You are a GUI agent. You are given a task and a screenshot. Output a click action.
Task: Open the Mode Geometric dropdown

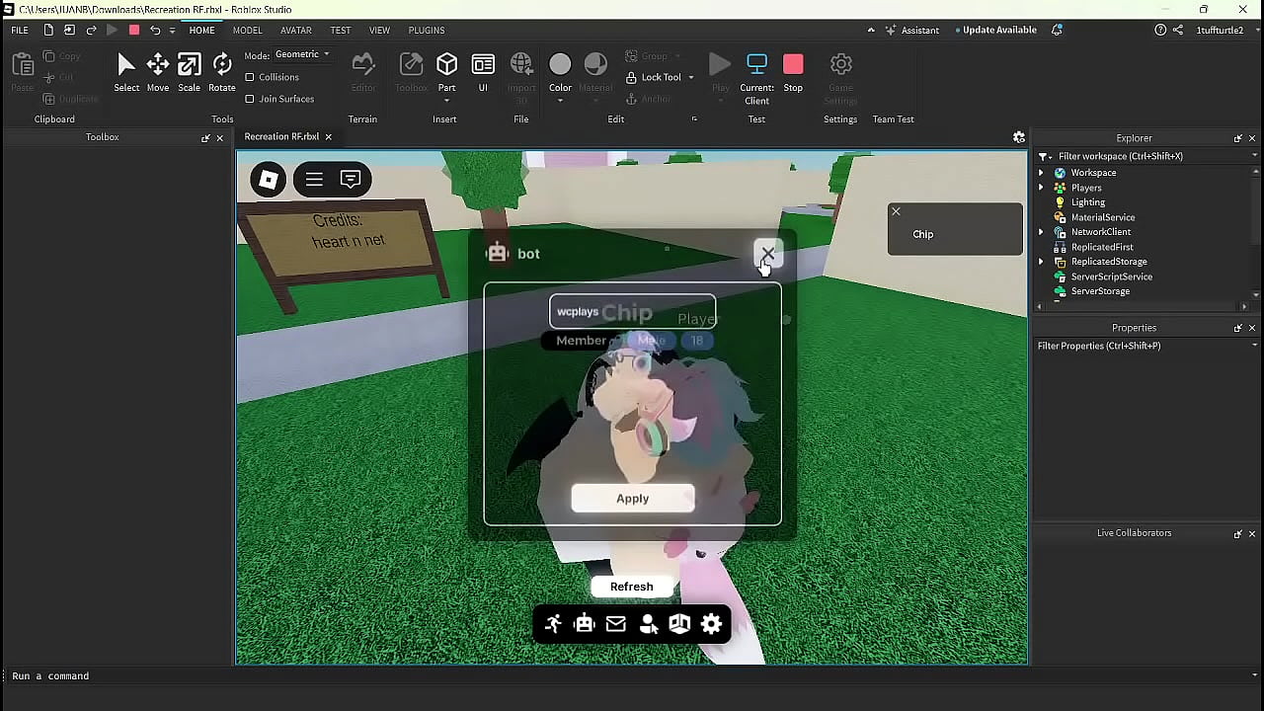tap(301, 53)
